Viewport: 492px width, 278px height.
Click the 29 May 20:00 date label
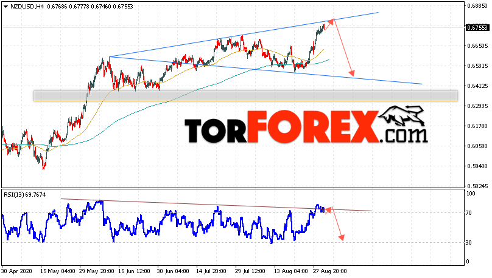pyautogui.click(x=97, y=271)
